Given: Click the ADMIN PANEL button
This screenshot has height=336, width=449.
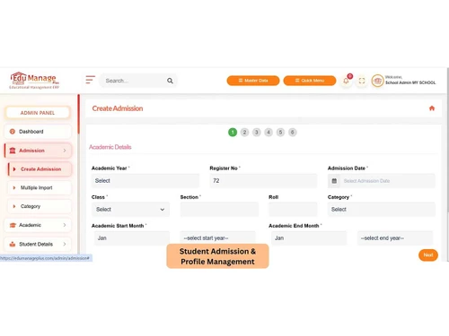Looking at the screenshot, I should (38, 113).
